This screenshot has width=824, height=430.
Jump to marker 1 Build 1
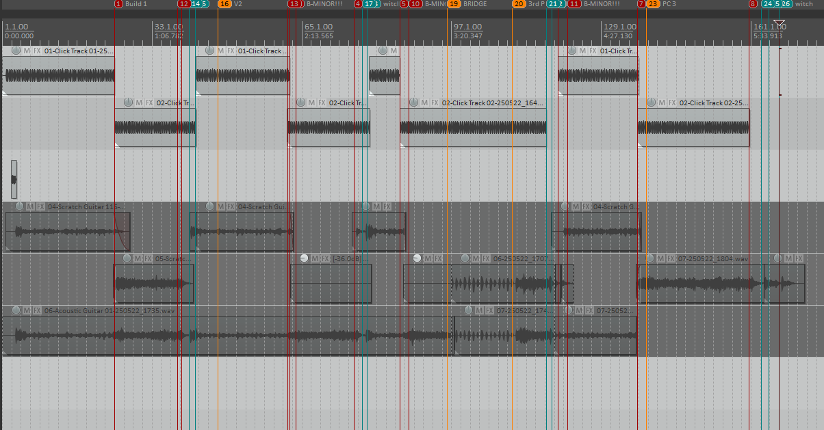(119, 4)
